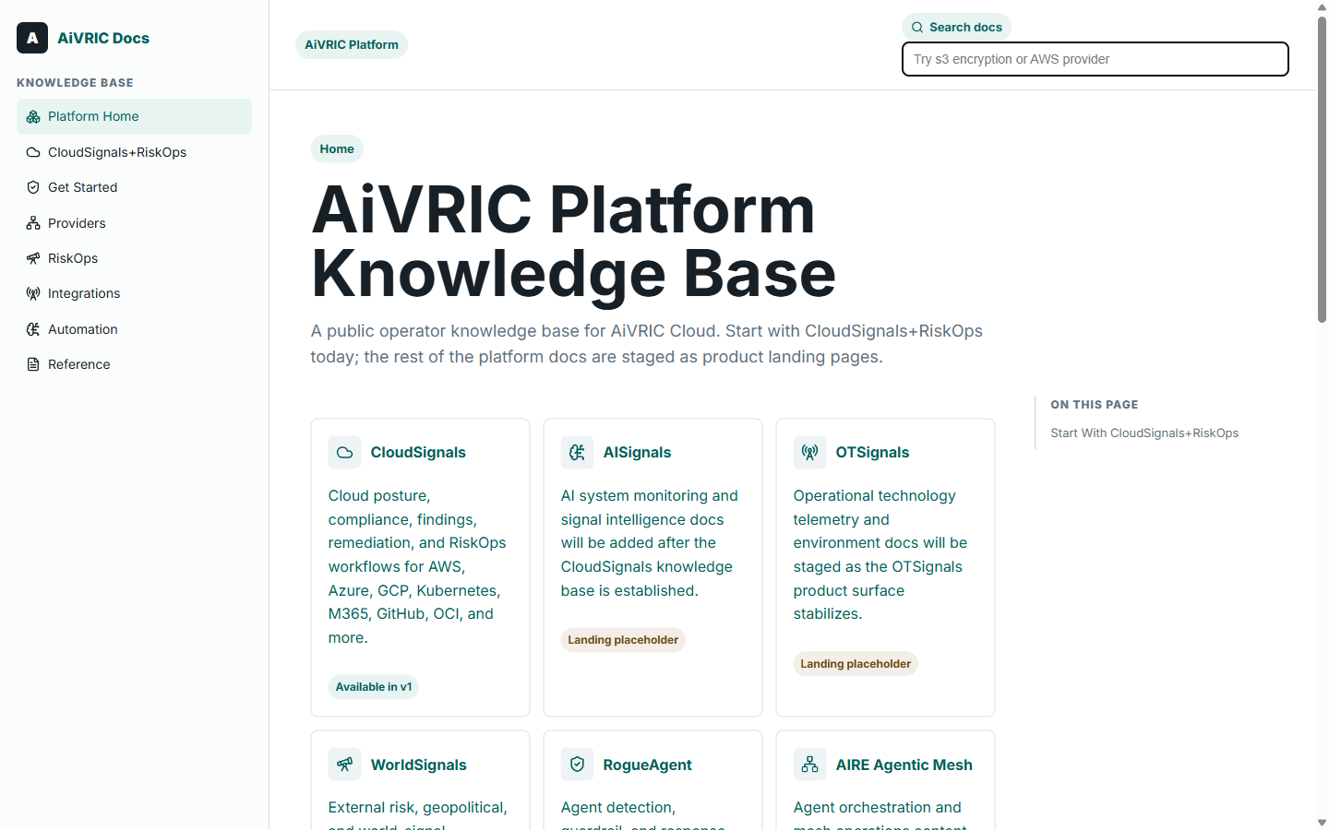Click the Providers network icon in sidebar
1329x830 pixels.
pos(33,223)
